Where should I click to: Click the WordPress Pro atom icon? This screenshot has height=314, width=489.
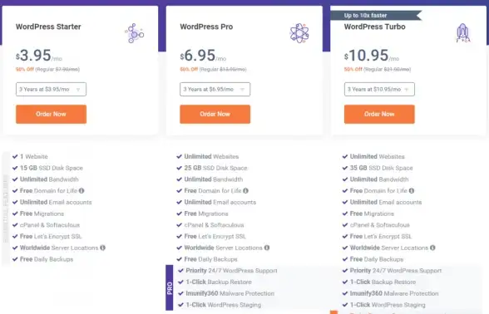[x=299, y=33]
